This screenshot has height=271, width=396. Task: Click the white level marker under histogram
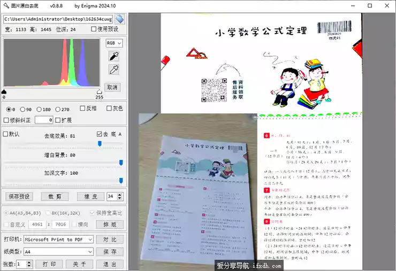tap(99, 91)
